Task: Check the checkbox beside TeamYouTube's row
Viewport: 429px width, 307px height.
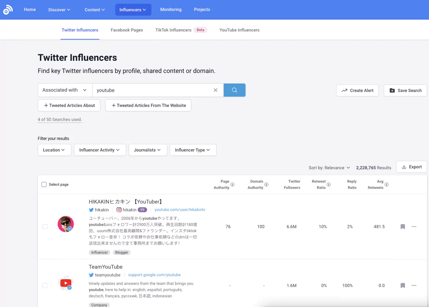Action: [45, 286]
